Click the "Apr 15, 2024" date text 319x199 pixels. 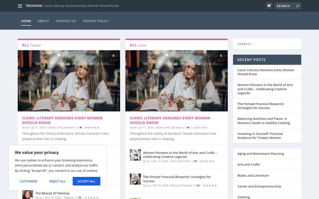click(x=160, y=161)
